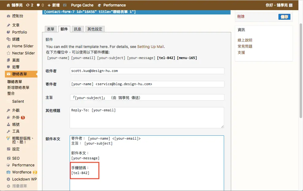Click the 控制台 dashboard icon

(8, 16)
